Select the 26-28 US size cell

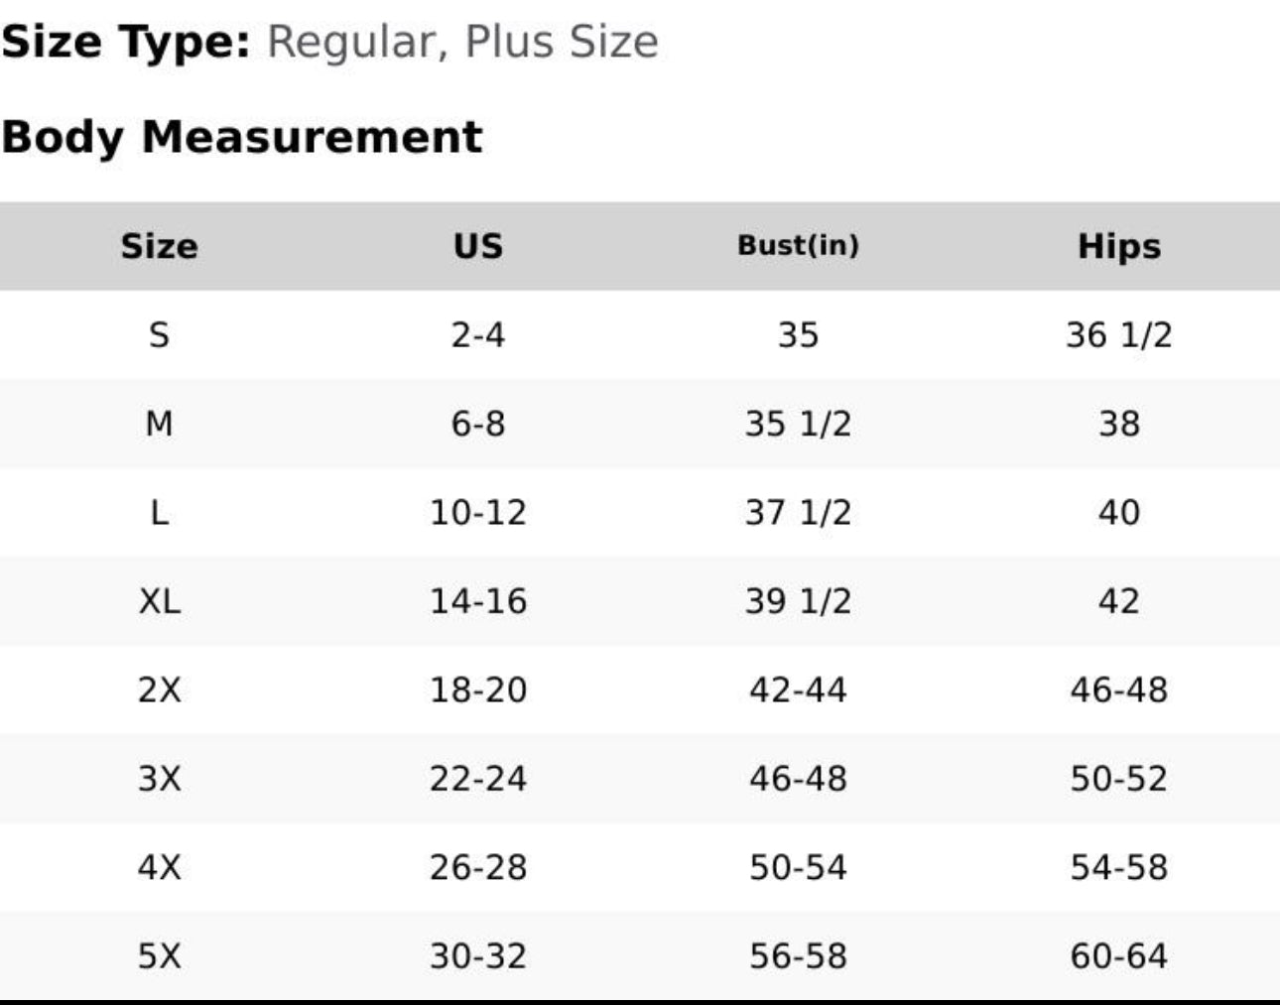478,867
